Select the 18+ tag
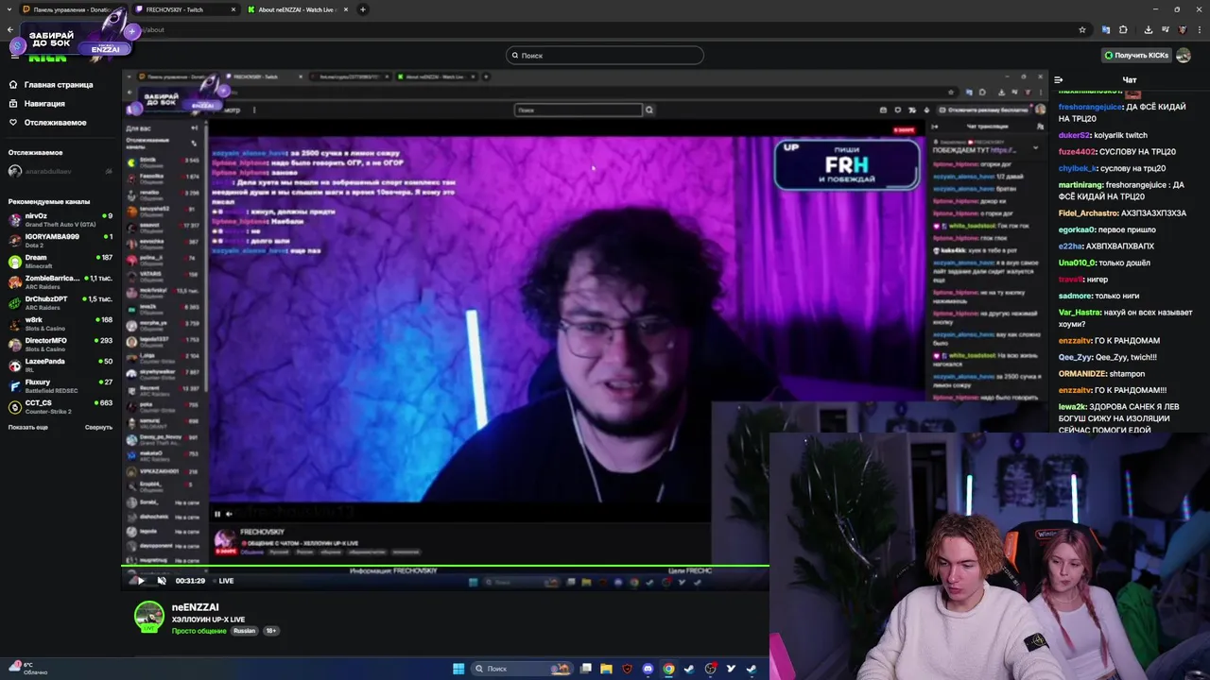The width and height of the screenshot is (1210, 680). point(271,631)
